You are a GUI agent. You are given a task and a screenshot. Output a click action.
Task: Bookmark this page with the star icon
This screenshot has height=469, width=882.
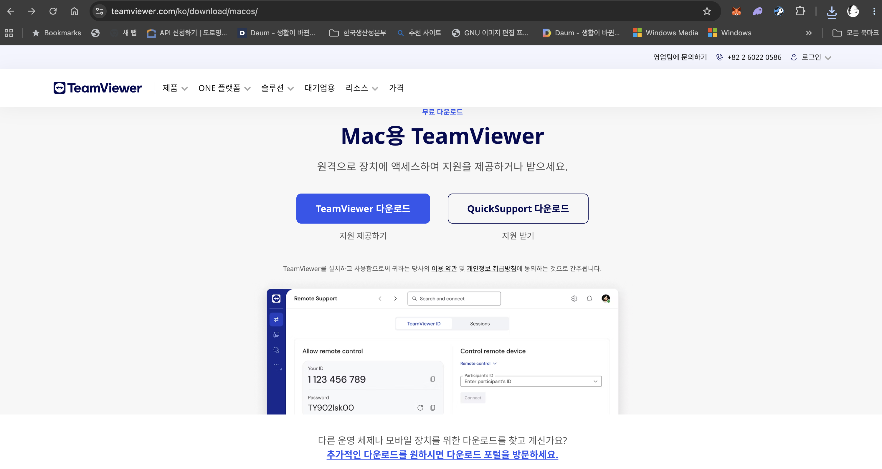pyautogui.click(x=707, y=11)
